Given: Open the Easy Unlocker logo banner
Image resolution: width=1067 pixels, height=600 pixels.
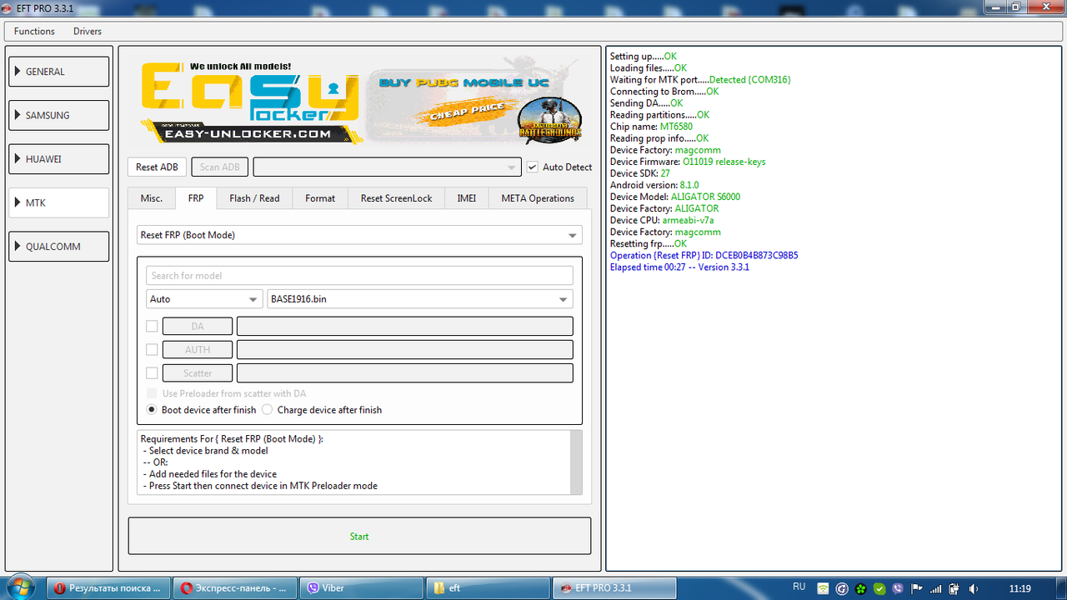Looking at the screenshot, I should point(252,101).
